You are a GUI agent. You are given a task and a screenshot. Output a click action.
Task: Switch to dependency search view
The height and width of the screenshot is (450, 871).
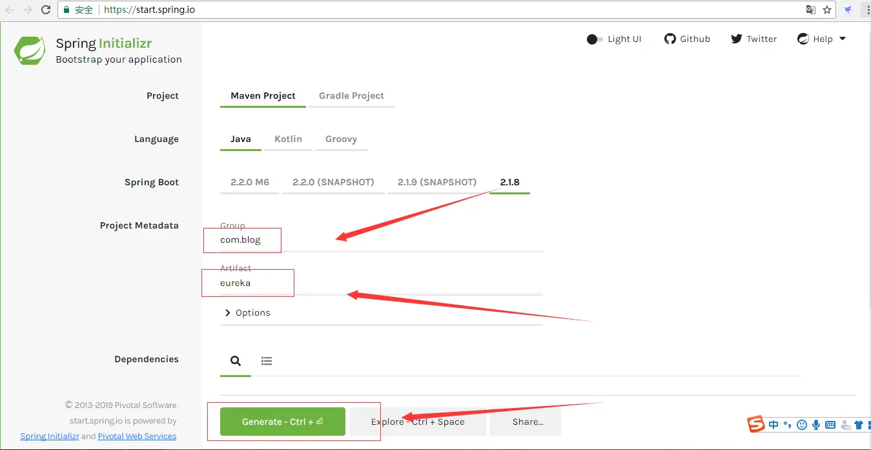pos(236,361)
